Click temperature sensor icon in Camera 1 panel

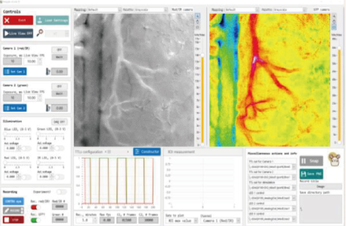tap(48, 71)
